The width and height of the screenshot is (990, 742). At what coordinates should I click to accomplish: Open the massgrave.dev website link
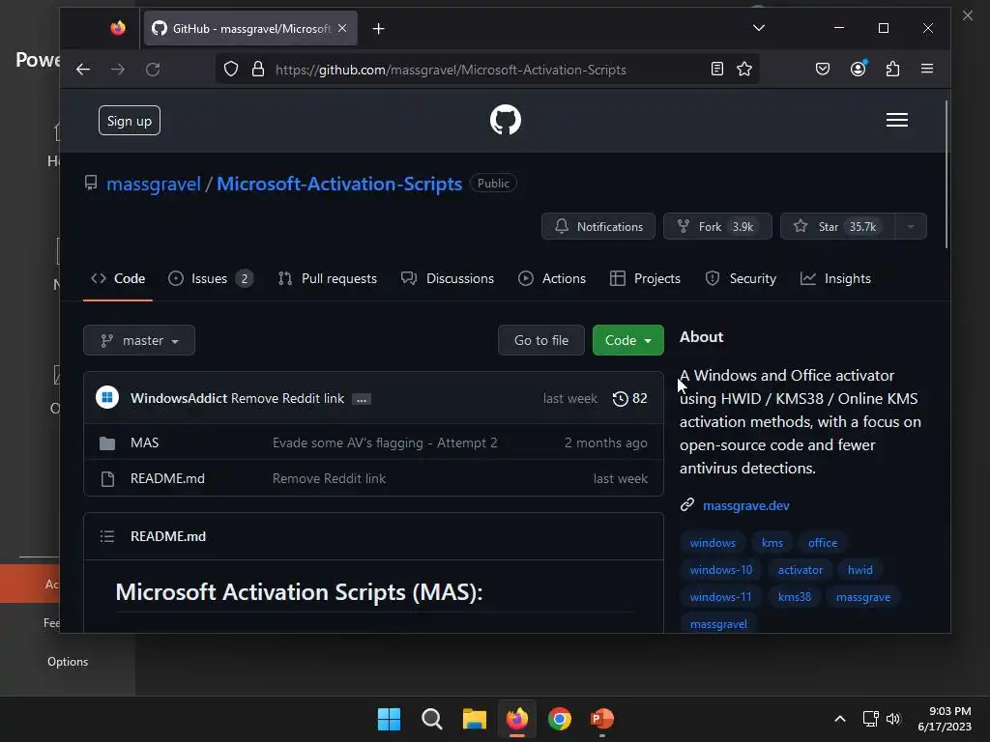745,505
